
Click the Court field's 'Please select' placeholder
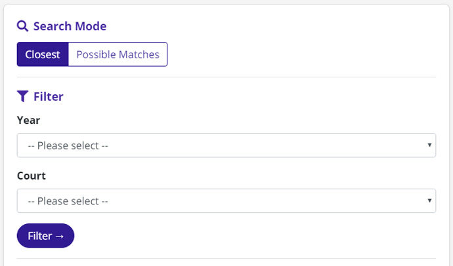pos(68,201)
